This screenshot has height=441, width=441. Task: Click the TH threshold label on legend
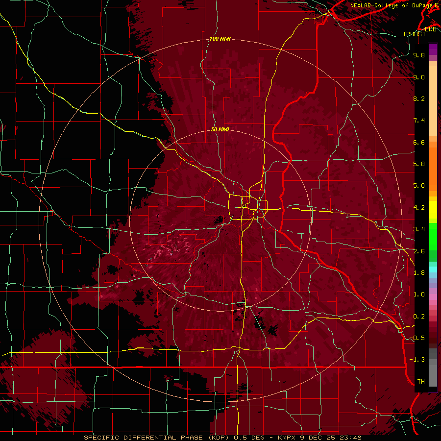click(421, 382)
